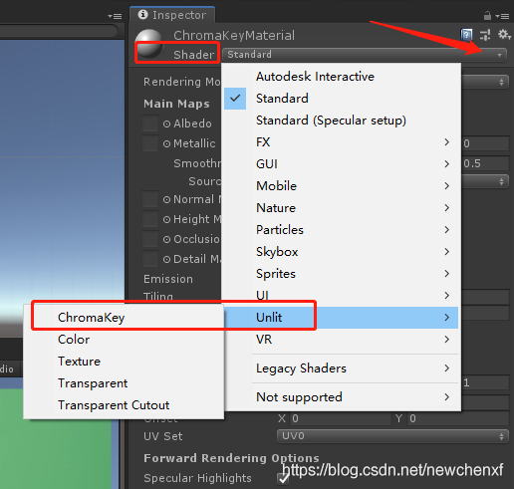Image resolution: width=514 pixels, height=489 pixels.
Task: Open the Rendering Mode dropdown
Action: pyautogui.click(x=484, y=82)
